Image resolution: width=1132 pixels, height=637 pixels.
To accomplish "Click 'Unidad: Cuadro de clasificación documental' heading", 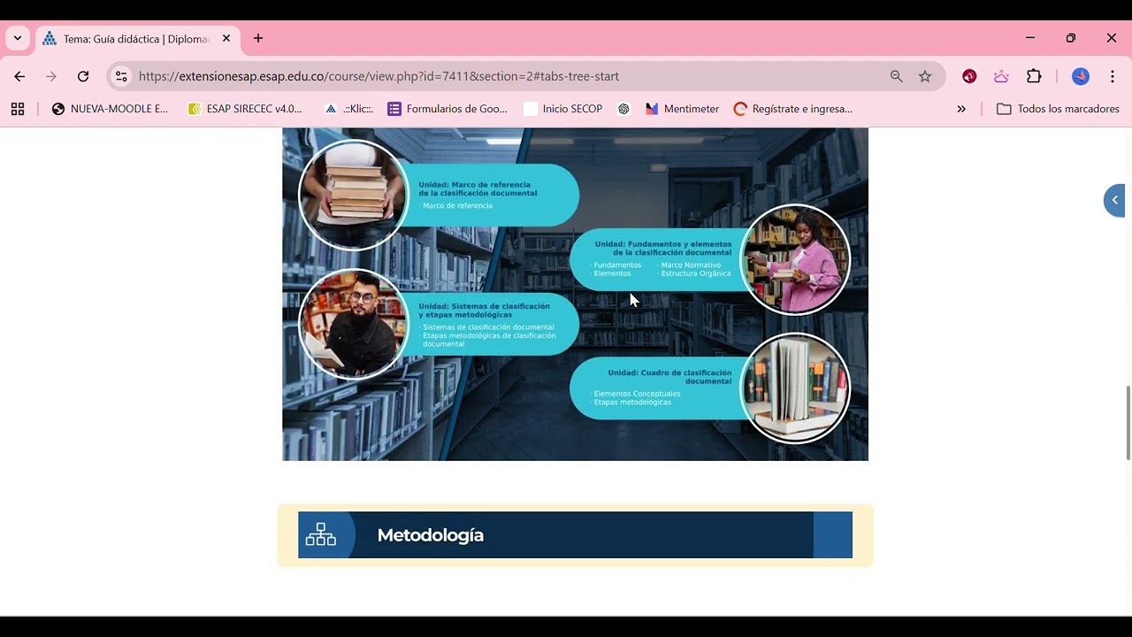I will pyautogui.click(x=669, y=377).
